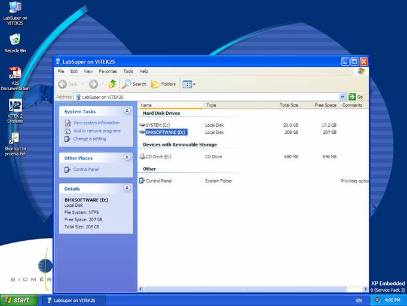Select Control Panel in the file list
Image resolution: width=407 pixels, height=306 pixels.
coord(155,181)
